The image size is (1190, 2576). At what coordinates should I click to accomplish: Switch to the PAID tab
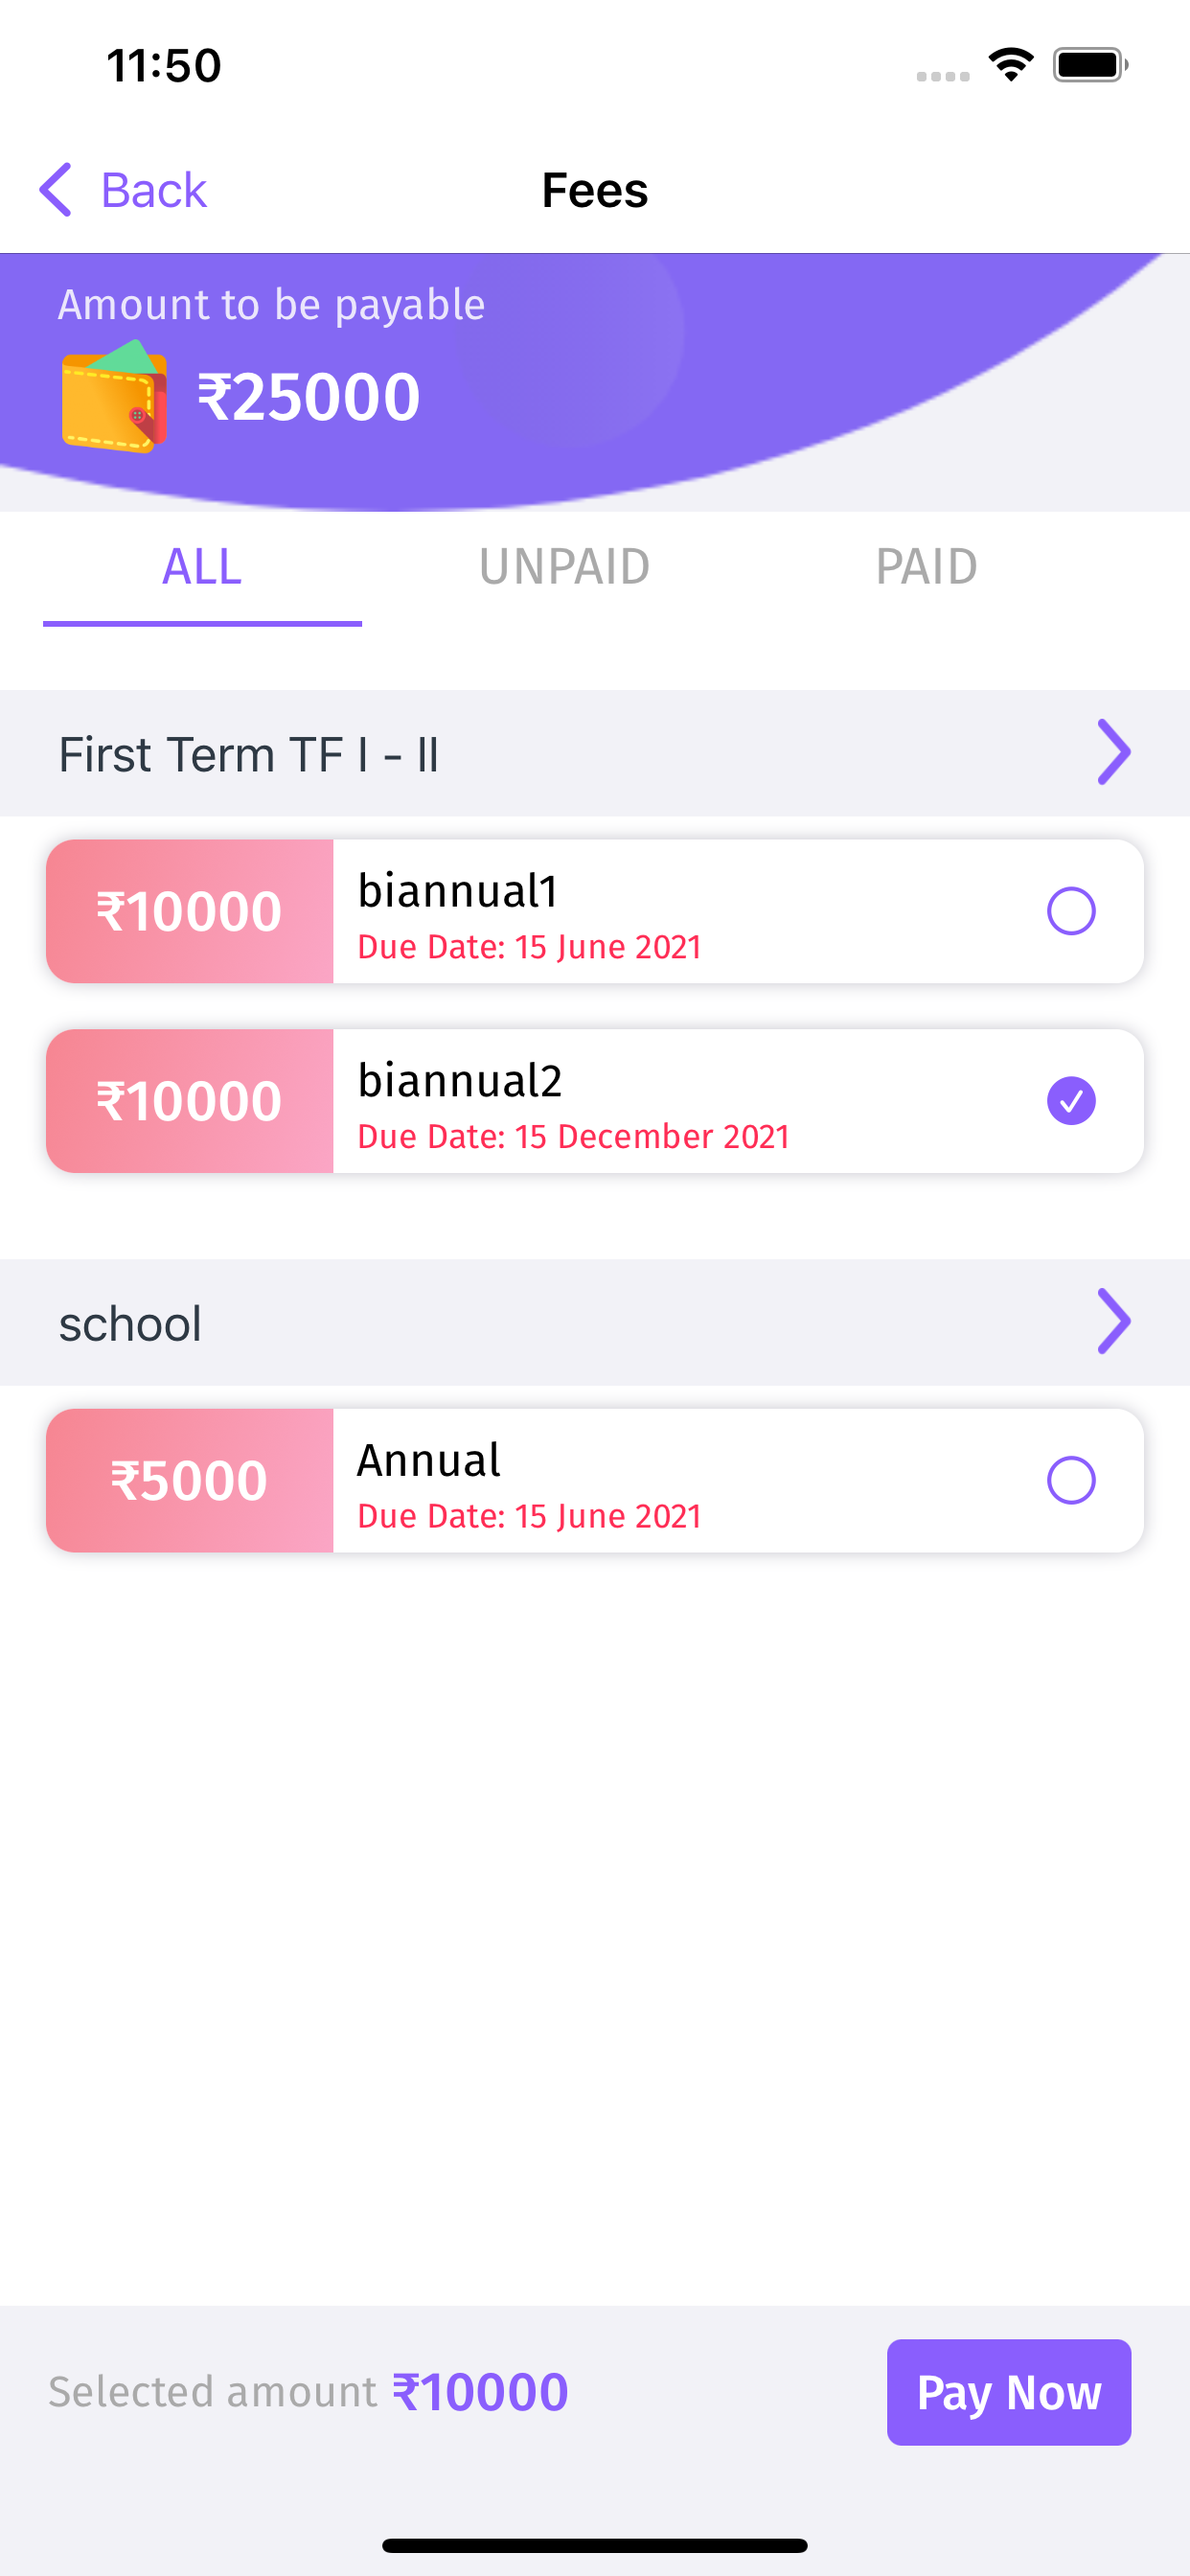pos(926,567)
